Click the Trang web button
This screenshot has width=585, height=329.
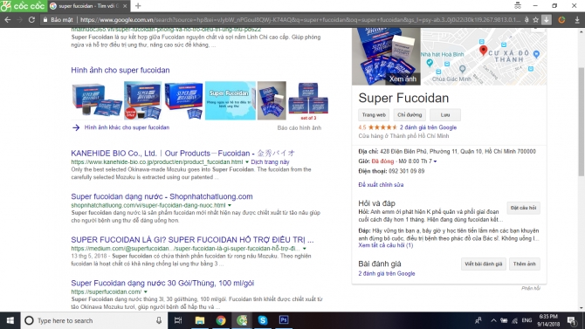pos(374,115)
